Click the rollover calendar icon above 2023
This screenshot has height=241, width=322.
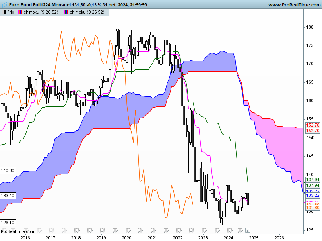(204, 230)
